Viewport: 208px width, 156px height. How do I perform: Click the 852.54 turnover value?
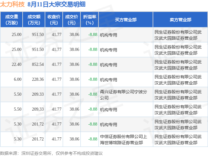(38, 64)
